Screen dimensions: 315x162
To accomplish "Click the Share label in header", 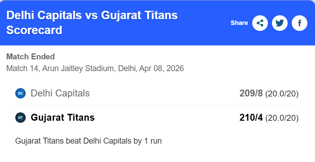I will tap(239, 23).
